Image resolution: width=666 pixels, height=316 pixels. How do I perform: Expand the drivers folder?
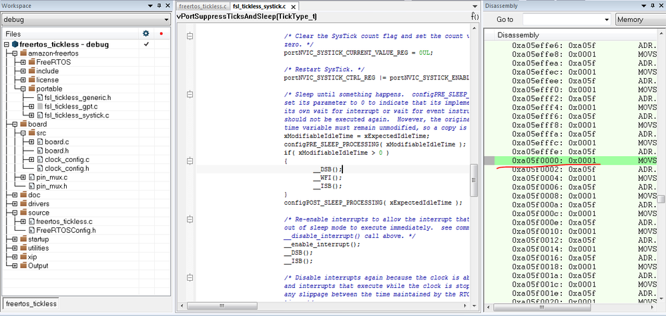point(15,204)
